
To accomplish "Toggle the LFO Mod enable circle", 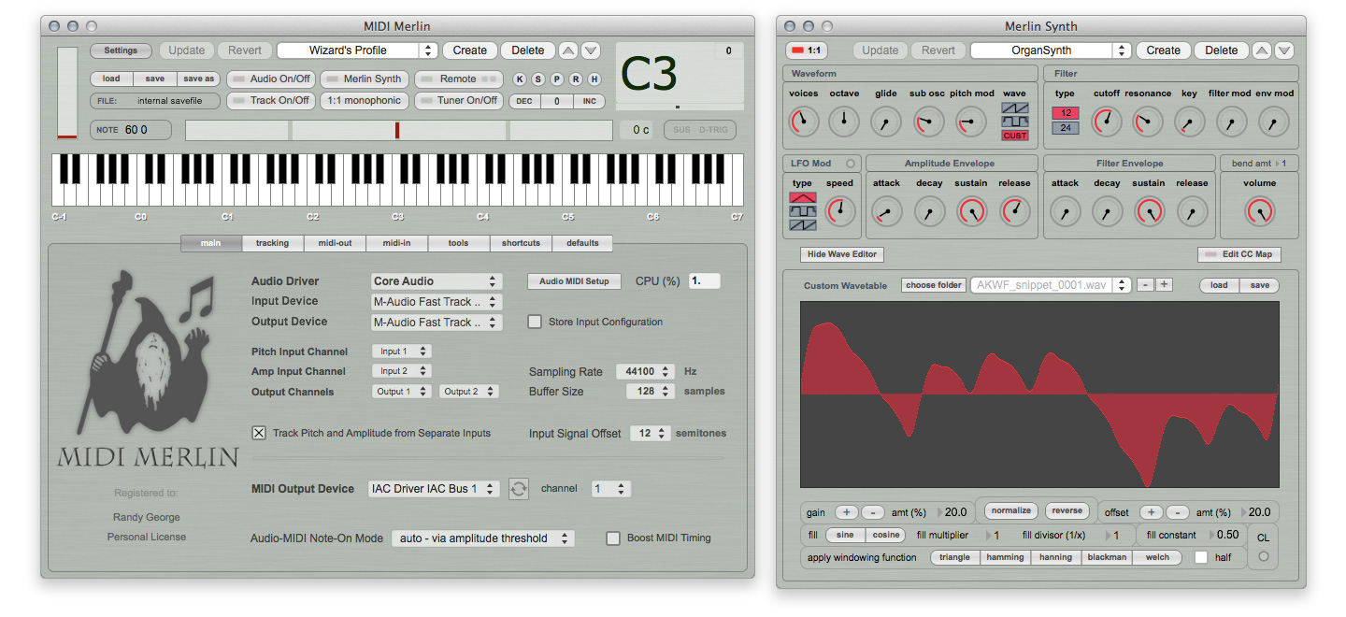I will tap(850, 164).
